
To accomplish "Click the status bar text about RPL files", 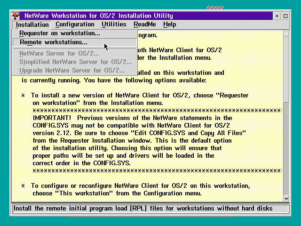I will (x=143, y=209).
